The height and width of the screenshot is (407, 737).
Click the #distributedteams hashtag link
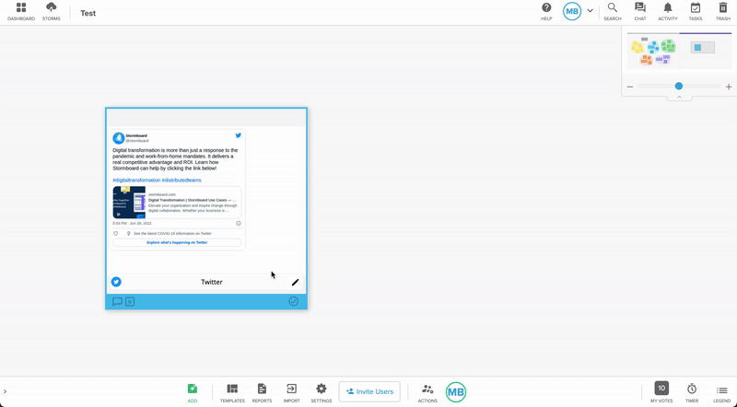(x=181, y=180)
